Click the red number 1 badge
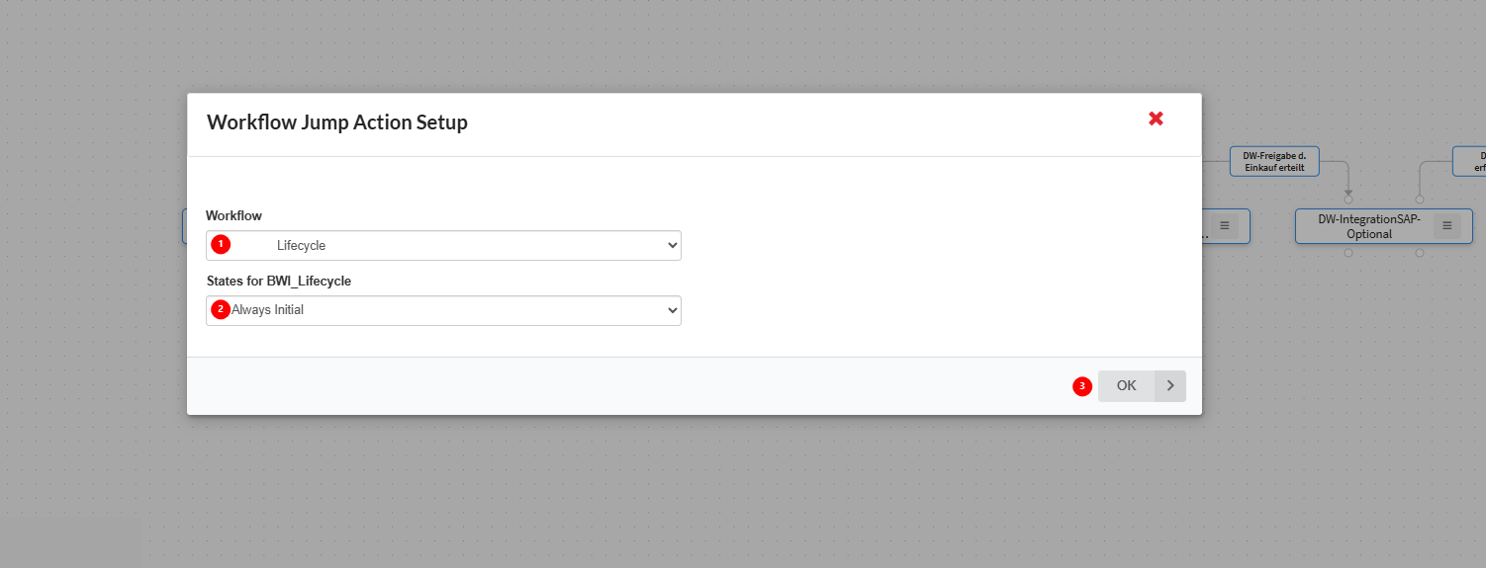 click(x=221, y=244)
